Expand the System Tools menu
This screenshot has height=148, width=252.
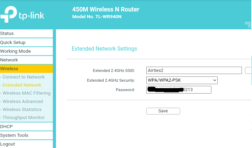pos(26,135)
